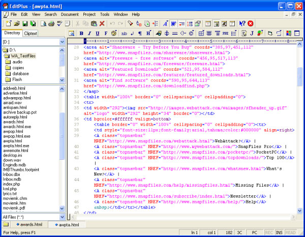Viewport: 305px width, 237px height.
Task: Apply Bold tag using B icon
Action: point(81,34)
